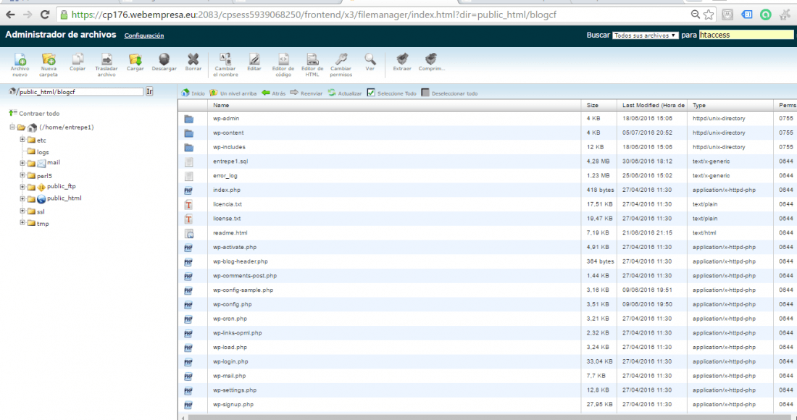Open the Trasladar archivo tool
The height and width of the screenshot is (420, 797).
point(107,64)
